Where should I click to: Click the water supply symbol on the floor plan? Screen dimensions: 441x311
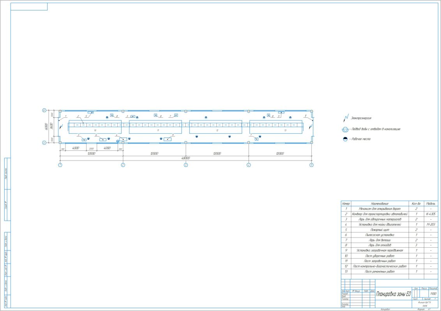[118, 141]
